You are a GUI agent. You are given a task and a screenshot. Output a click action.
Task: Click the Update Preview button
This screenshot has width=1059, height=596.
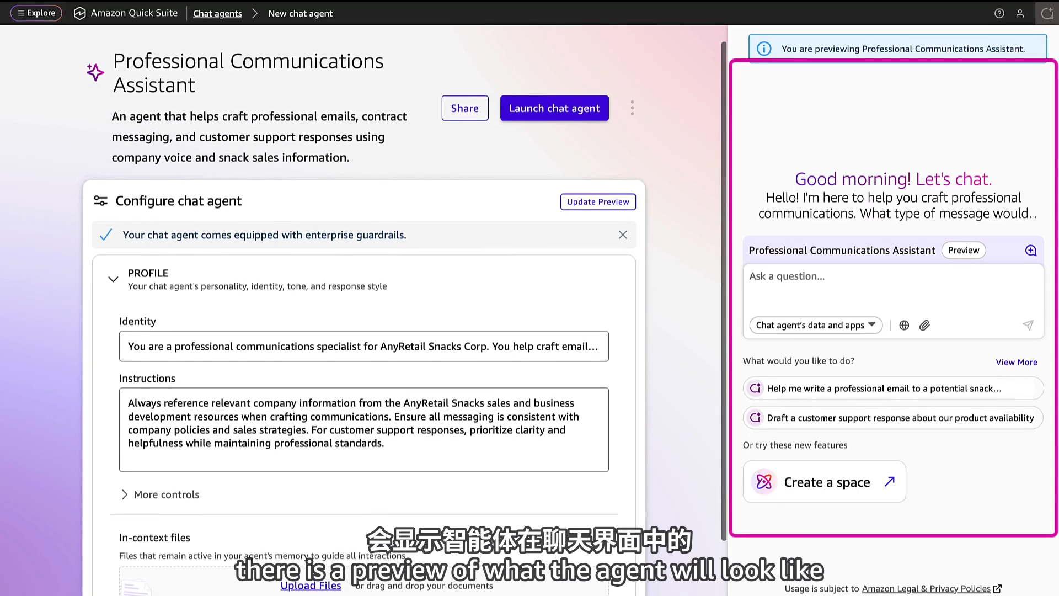pyautogui.click(x=598, y=202)
